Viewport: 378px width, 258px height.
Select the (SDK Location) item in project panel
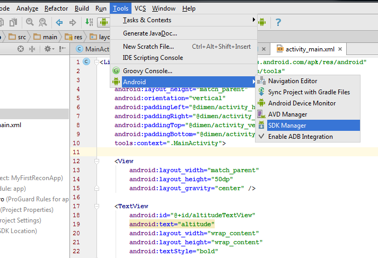tap(19, 231)
